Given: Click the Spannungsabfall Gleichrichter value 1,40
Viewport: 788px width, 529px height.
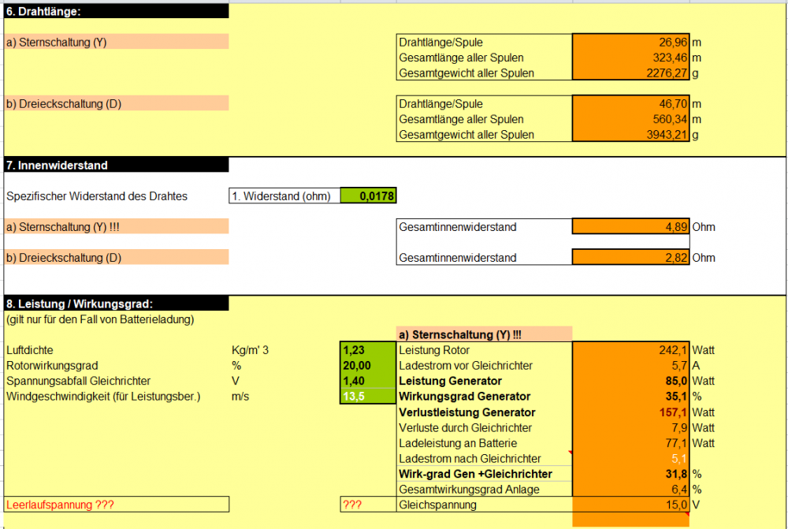Looking at the screenshot, I should [x=367, y=381].
